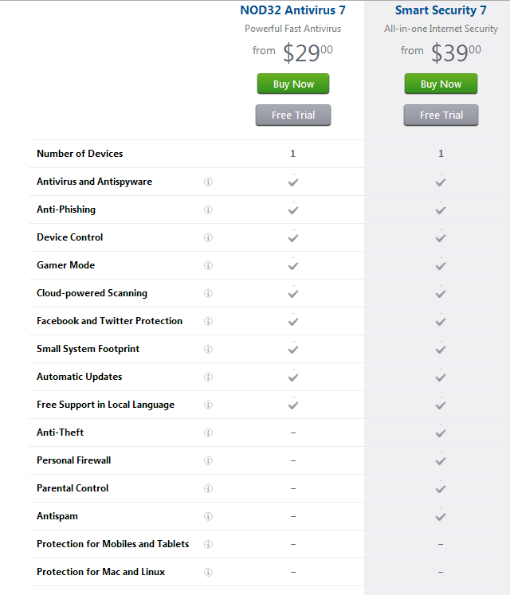Click info icon for Facebook and Twitter Protection
510x595 pixels.
tap(208, 321)
